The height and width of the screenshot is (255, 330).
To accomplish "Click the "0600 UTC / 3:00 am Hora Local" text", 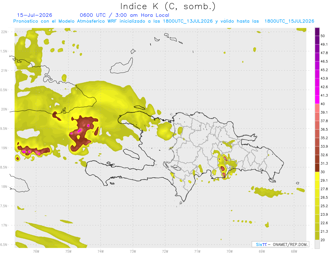I will [x=124, y=15].
